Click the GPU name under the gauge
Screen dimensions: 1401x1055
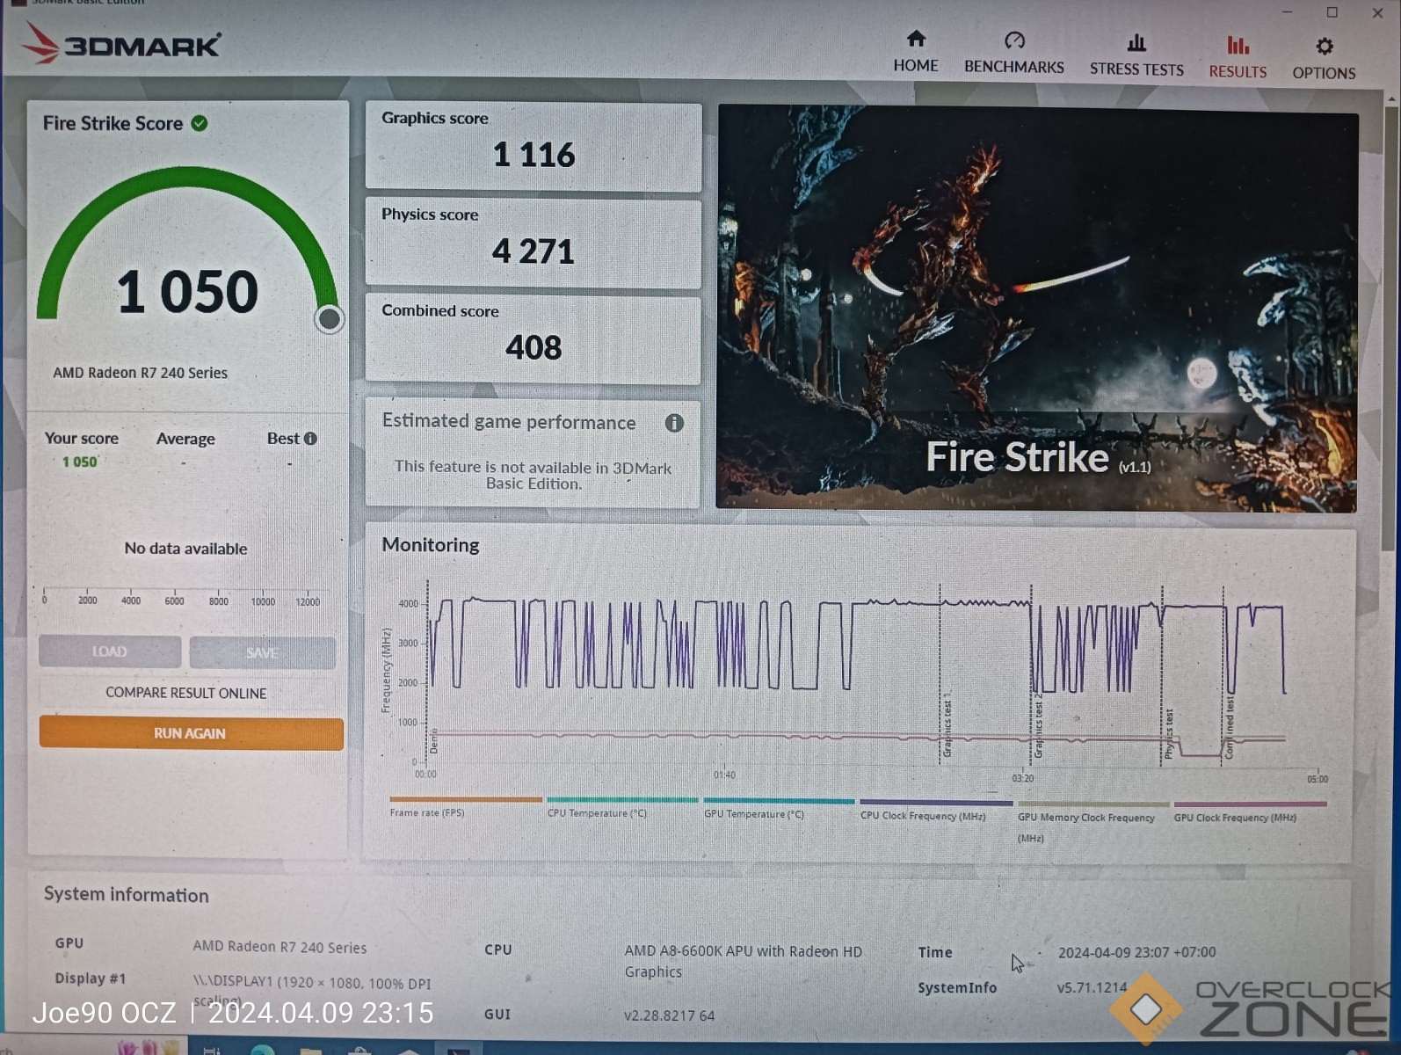(x=140, y=373)
